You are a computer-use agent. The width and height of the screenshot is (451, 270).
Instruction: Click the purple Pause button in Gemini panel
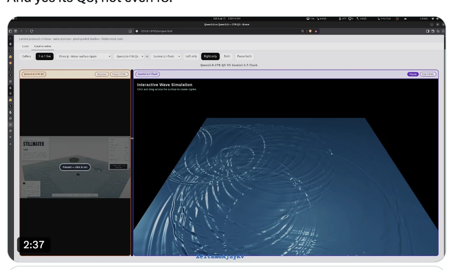coord(413,74)
